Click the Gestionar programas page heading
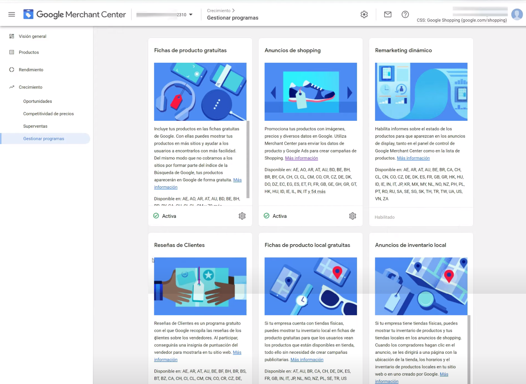The image size is (526, 384). tap(233, 18)
